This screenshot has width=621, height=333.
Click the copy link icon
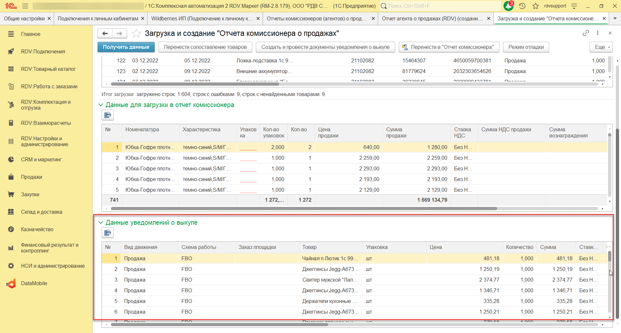tap(586, 33)
